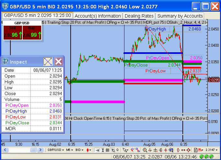
Task: Click the green T status indicator
Action: [202, 157]
